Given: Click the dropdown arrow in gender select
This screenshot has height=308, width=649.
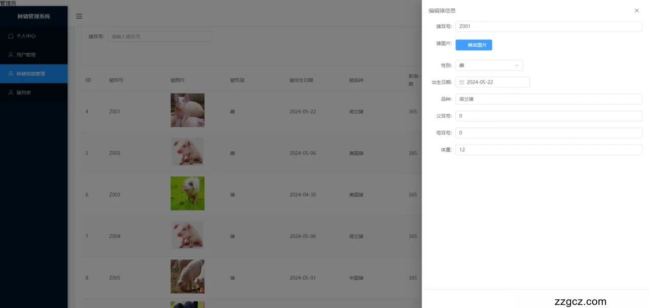Looking at the screenshot, I should tap(517, 65).
